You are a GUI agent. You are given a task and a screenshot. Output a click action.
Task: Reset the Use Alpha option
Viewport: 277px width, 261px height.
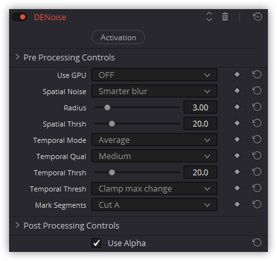point(257,243)
